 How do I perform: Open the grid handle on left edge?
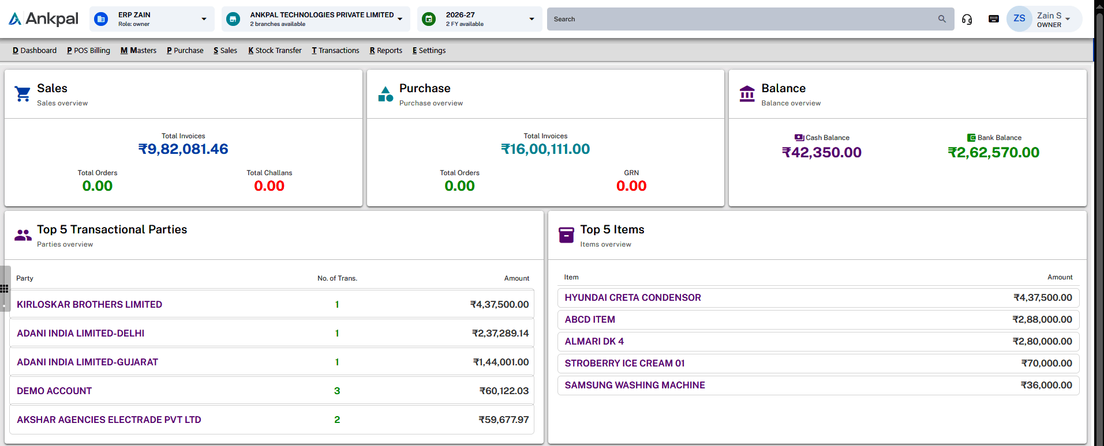[x=5, y=289]
